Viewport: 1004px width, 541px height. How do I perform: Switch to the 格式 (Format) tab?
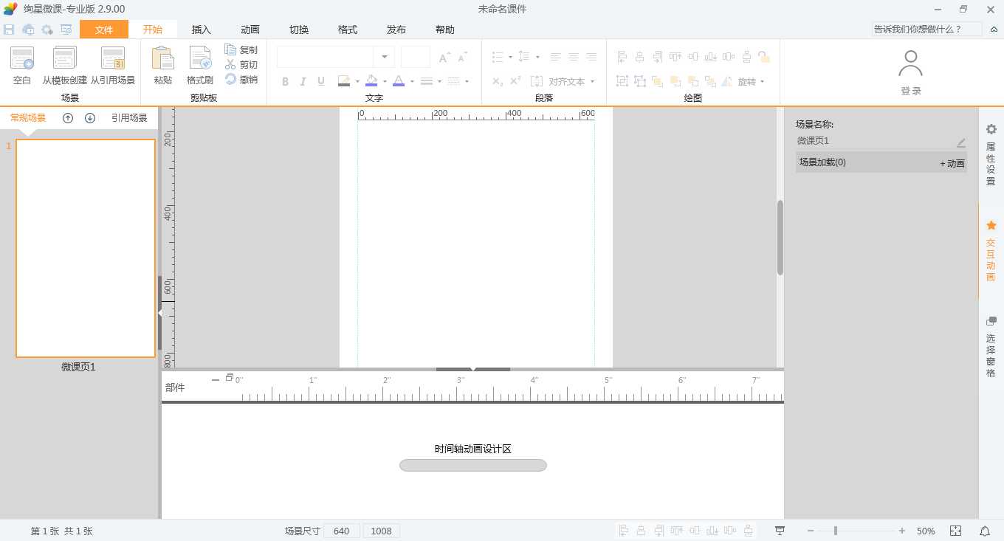(x=347, y=30)
